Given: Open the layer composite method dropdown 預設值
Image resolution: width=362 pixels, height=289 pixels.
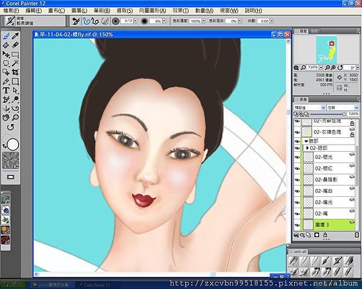Looking at the screenshot, I should pyautogui.click(x=310, y=108).
